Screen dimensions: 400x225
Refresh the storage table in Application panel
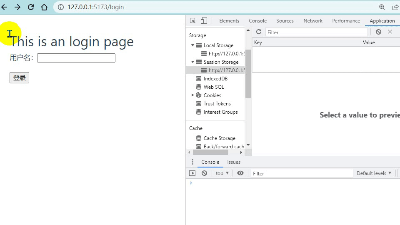click(x=259, y=32)
